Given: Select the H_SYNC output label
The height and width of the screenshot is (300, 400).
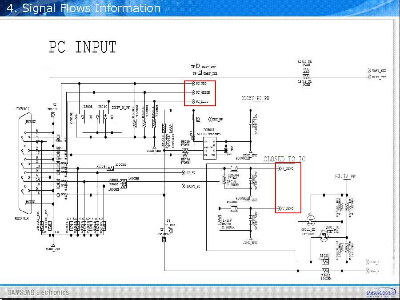Looking at the screenshot, I should pyautogui.click(x=288, y=168).
